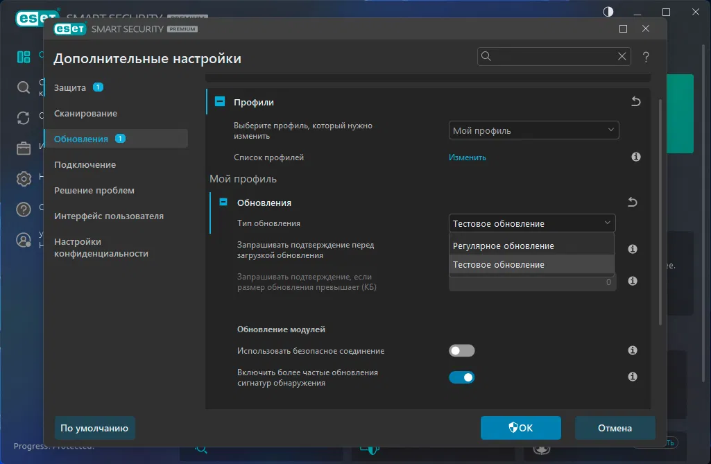This screenshot has width=711, height=464.
Task: Open the settings gear icon in the main sidebar
Action: (x=24, y=179)
